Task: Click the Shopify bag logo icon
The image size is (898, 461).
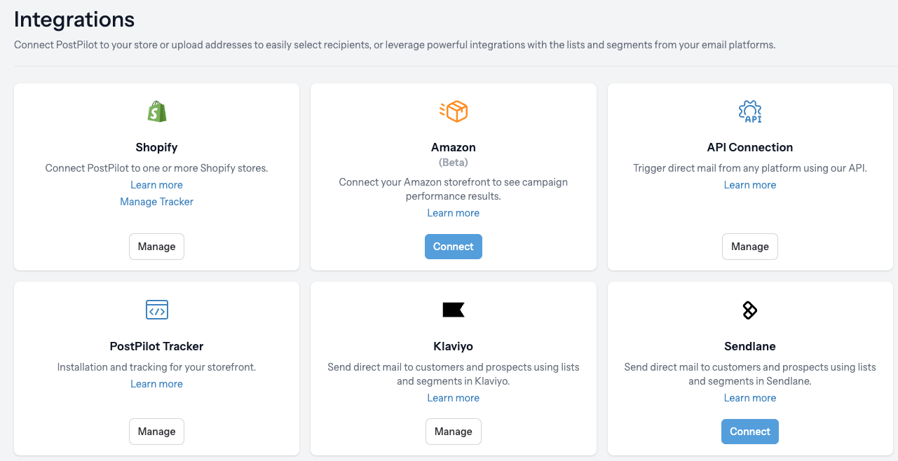Action: (x=156, y=111)
